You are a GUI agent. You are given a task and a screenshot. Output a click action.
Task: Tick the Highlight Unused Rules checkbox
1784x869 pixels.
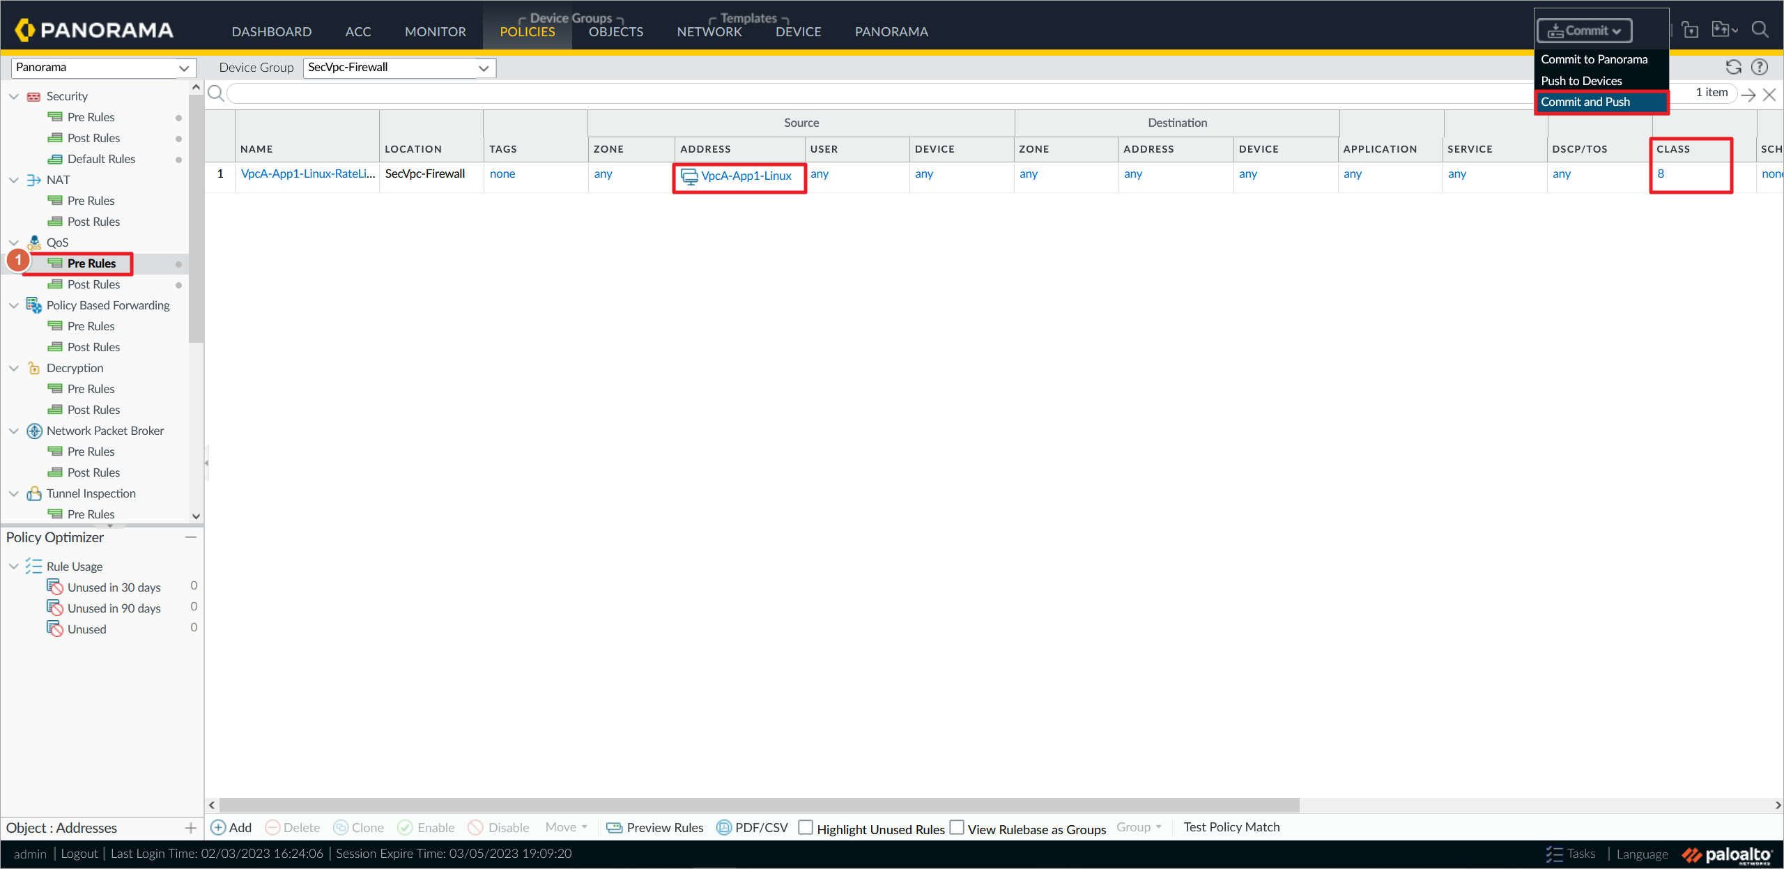tap(806, 827)
